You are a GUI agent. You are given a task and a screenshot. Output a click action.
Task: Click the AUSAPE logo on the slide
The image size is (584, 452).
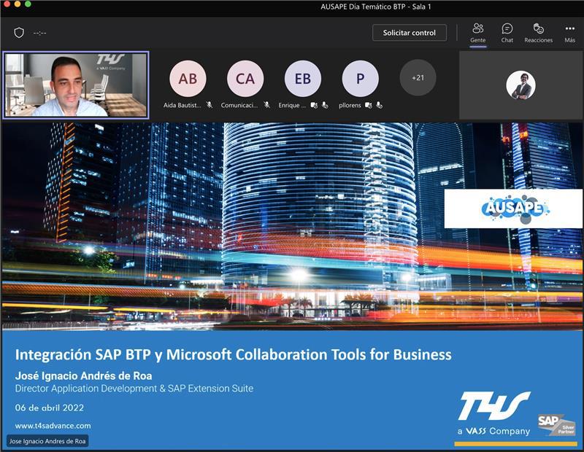coord(514,209)
